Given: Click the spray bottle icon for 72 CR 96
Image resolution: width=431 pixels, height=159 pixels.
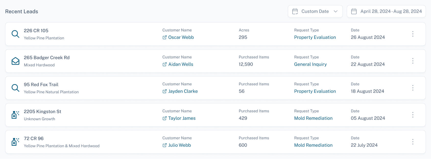Looking at the screenshot, I should (15, 142).
